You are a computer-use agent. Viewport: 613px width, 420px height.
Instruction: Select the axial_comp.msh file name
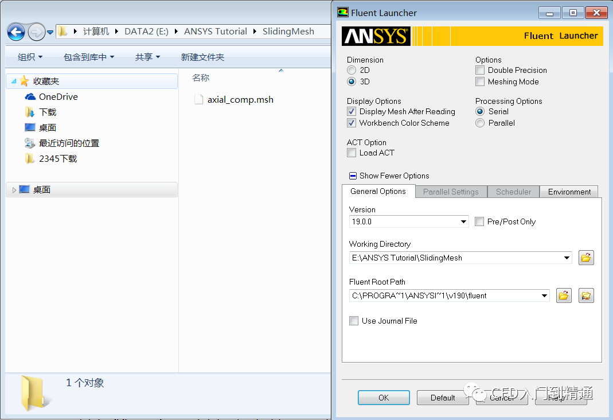pyautogui.click(x=240, y=100)
